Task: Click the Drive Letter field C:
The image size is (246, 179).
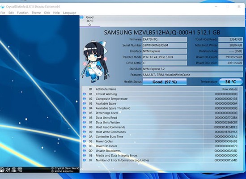Action: 165,63
